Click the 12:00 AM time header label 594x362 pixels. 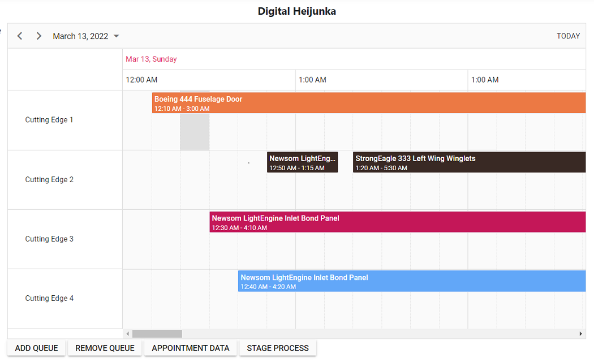point(141,80)
